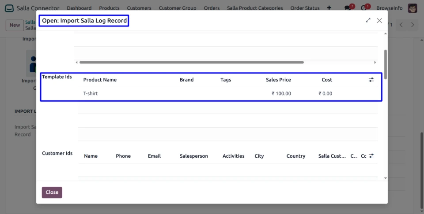Click the purple Close button
This screenshot has height=214, width=424.
tap(52, 192)
